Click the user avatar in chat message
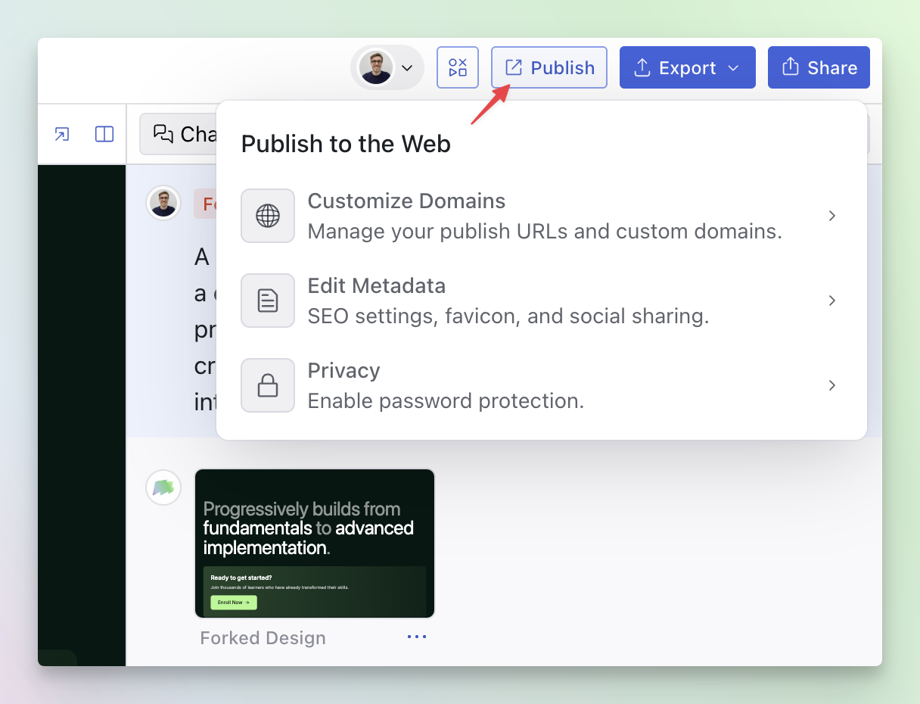Screen dimensions: 920x704 (163, 203)
